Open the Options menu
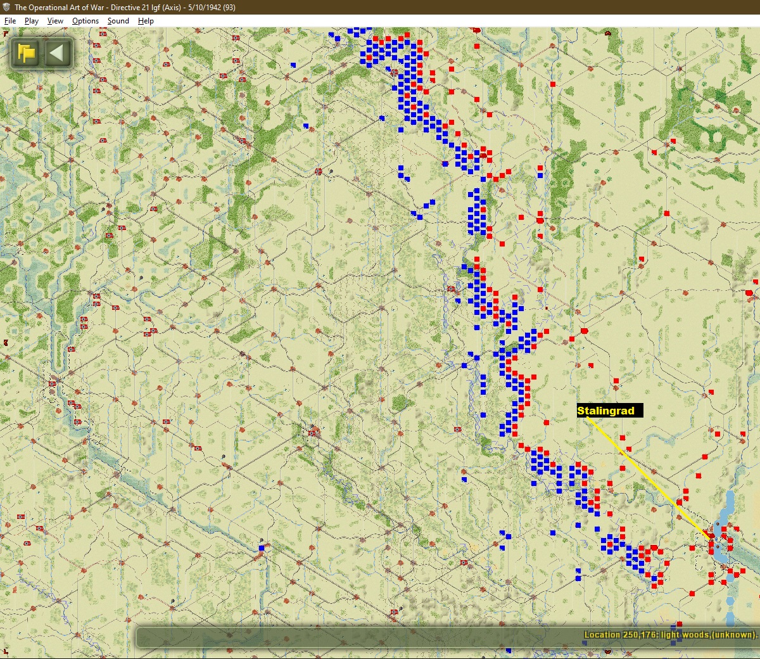The width and height of the screenshot is (760, 659). pos(85,21)
